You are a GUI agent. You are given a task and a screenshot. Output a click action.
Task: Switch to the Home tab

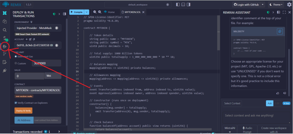tap(109, 12)
